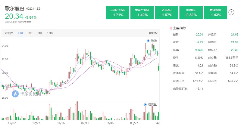This screenshot has height=127, width=241.
Task: Open the 智能音箱 sector card
Action: point(215,13)
